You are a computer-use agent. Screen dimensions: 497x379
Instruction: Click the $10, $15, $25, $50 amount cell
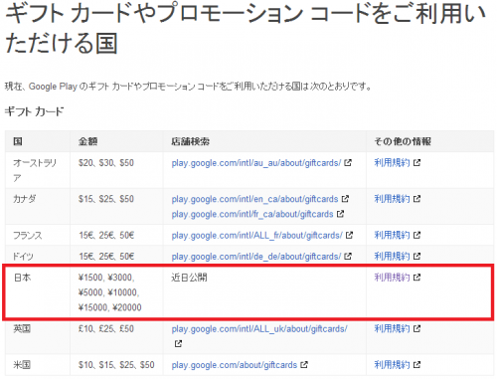point(116,365)
